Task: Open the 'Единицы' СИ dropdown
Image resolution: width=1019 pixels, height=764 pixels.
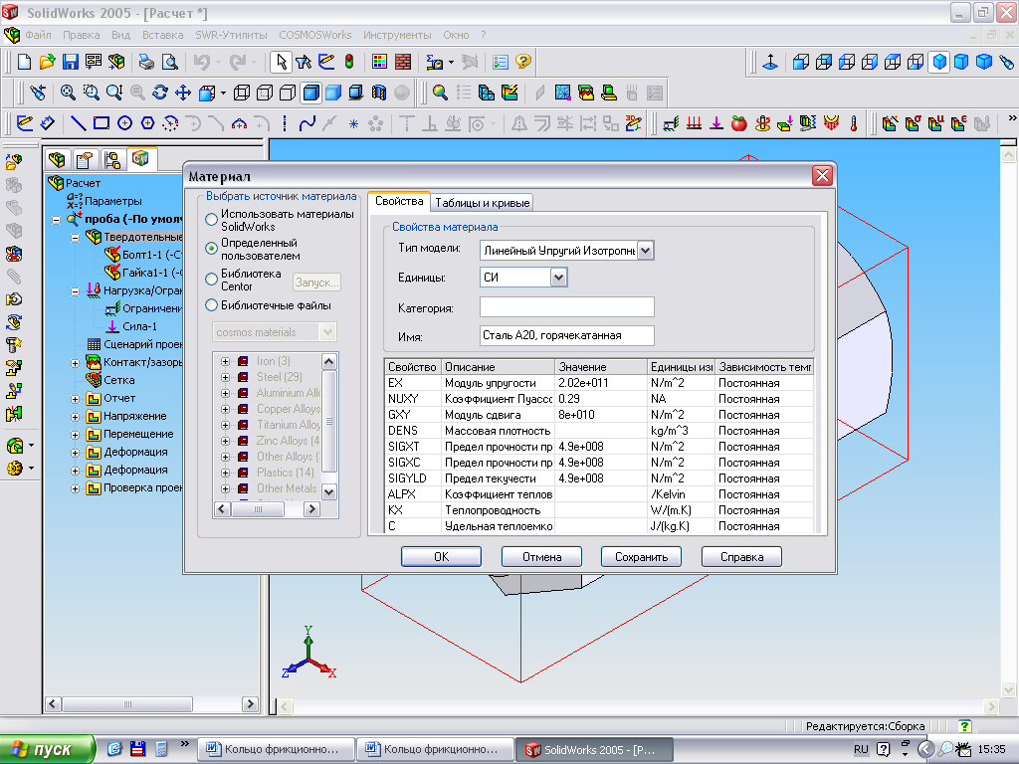Action: (x=559, y=278)
